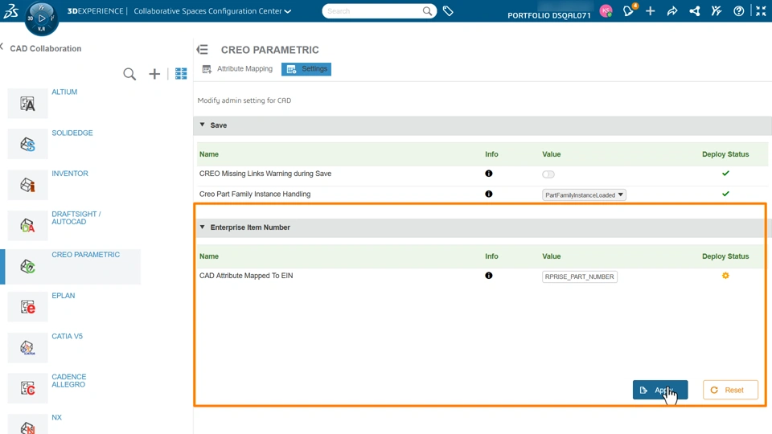772x434 pixels.
Task: Open the 3DEXPERIENCE compass
Action: [x=41, y=18]
